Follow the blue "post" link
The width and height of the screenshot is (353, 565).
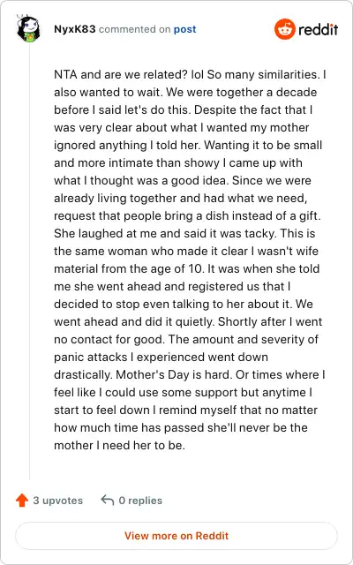click(184, 29)
